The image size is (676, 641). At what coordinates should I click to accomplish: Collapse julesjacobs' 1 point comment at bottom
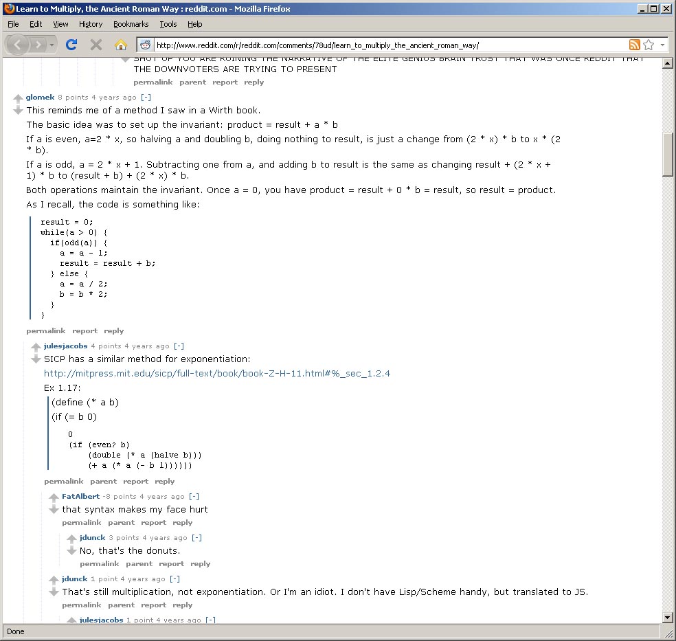pos(210,620)
